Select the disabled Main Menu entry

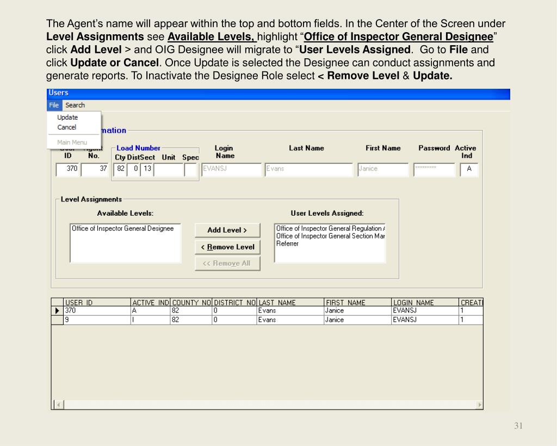pyautogui.click(x=72, y=142)
